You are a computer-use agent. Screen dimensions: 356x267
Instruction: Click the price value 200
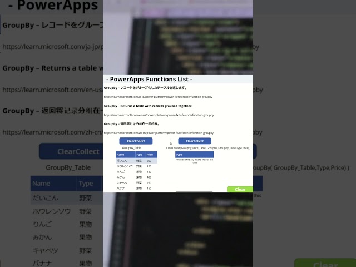[149, 161]
